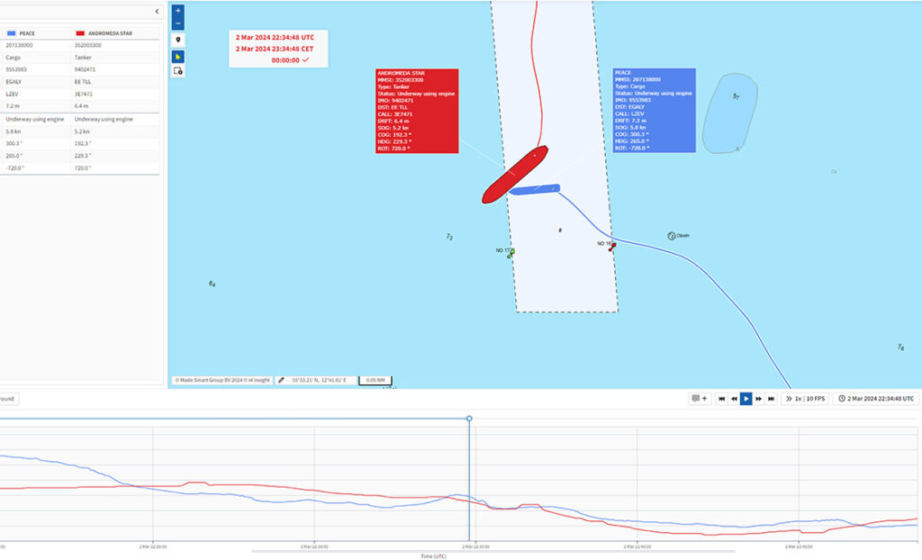
Task: Click the speed value '5.2 kn'
Action: coord(82,131)
